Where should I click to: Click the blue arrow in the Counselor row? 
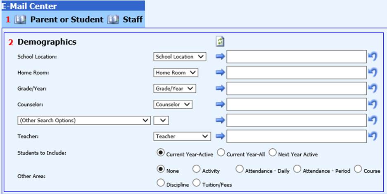[220, 105]
